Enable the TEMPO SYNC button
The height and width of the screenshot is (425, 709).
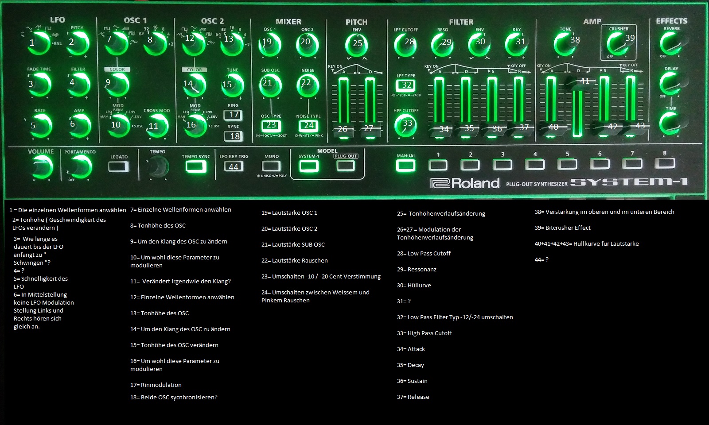pyautogui.click(x=196, y=166)
